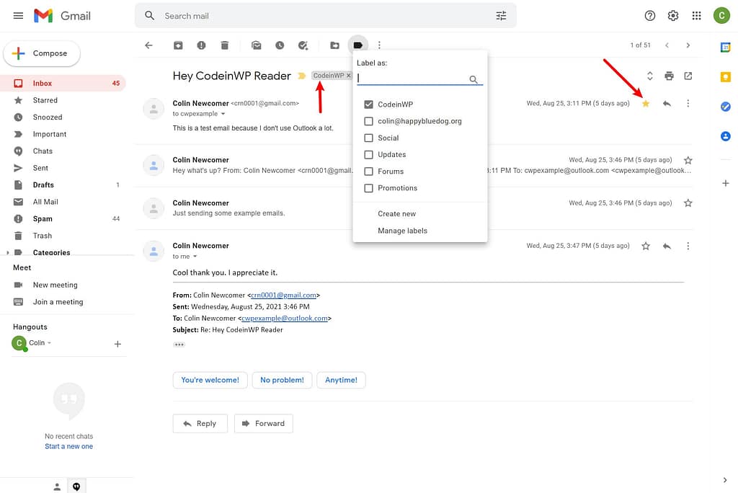Open advanced search options in the search bar

coord(501,14)
